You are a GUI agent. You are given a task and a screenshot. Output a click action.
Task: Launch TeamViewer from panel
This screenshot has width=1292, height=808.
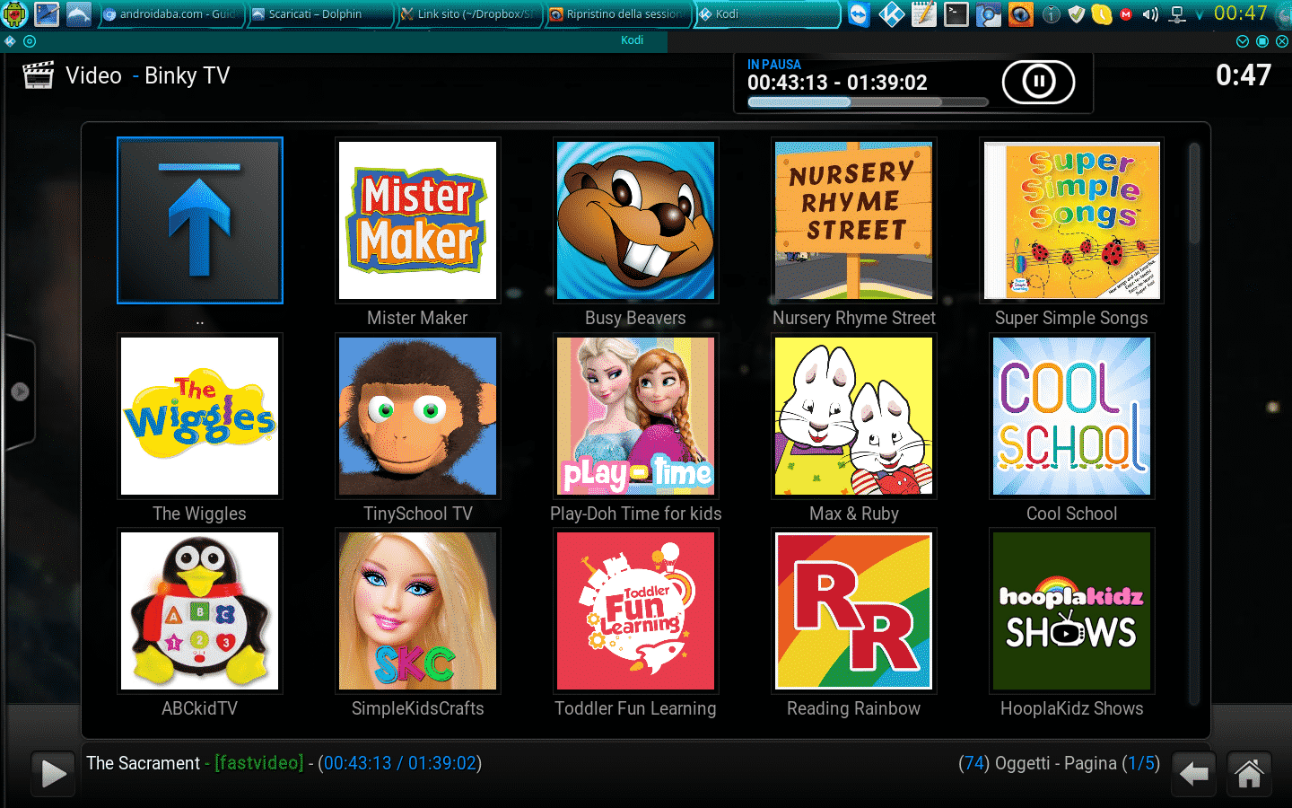(x=859, y=14)
